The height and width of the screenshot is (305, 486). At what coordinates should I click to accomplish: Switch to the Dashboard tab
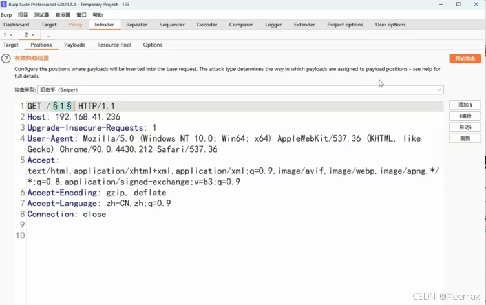(x=16, y=25)
